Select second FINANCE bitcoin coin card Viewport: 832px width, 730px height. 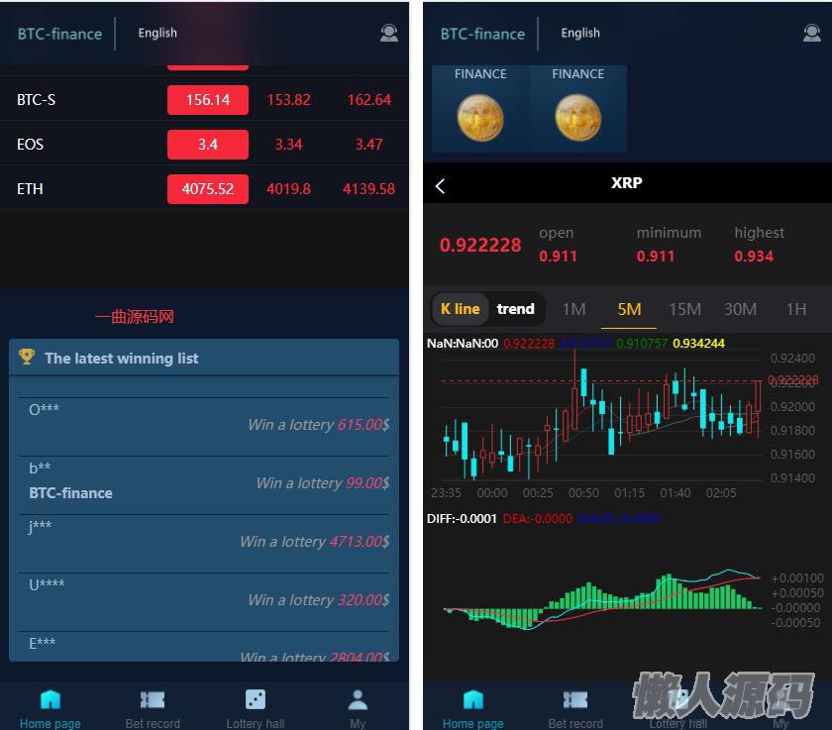pyautogui.click(x=577, y=109)
